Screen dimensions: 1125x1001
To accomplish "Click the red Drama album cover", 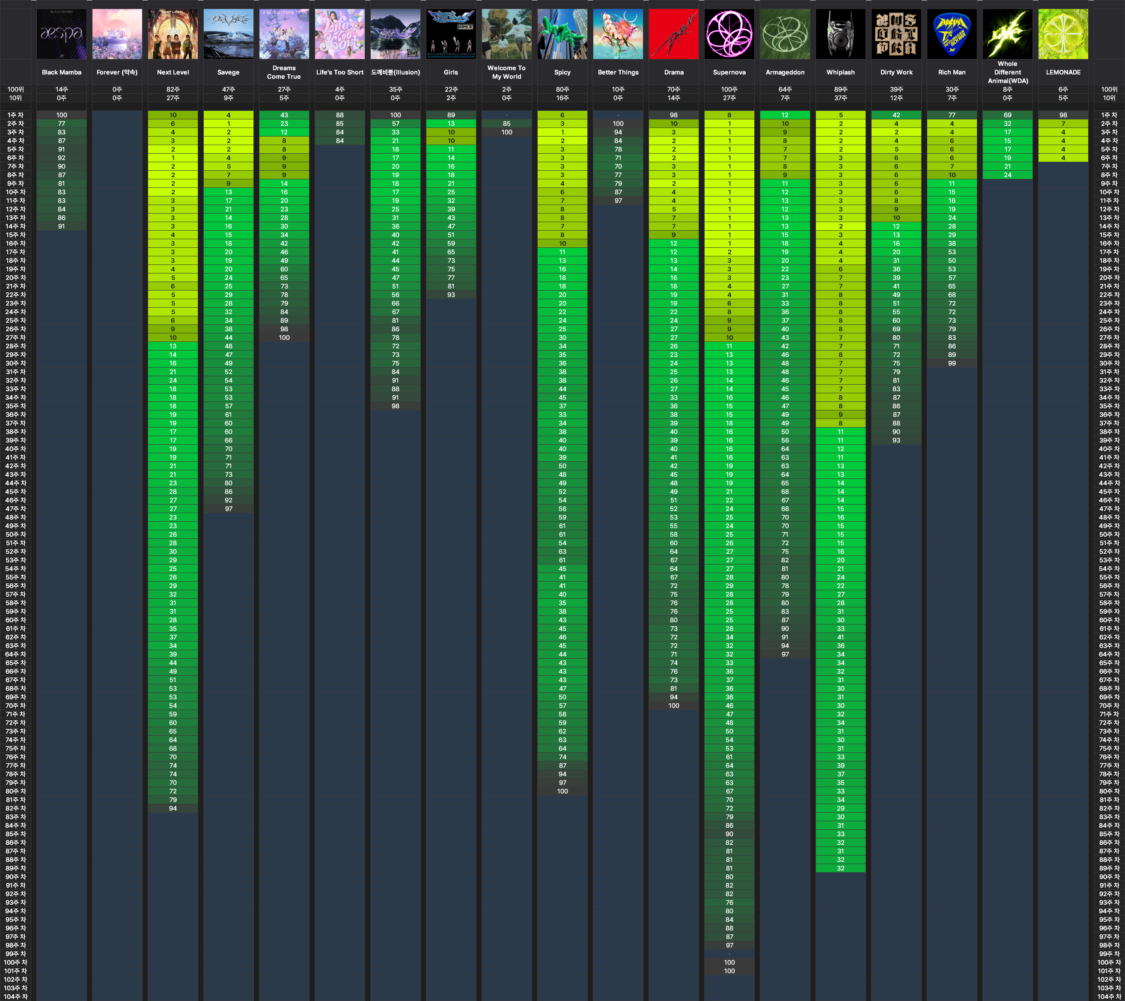I will click(x=674, y=33).
